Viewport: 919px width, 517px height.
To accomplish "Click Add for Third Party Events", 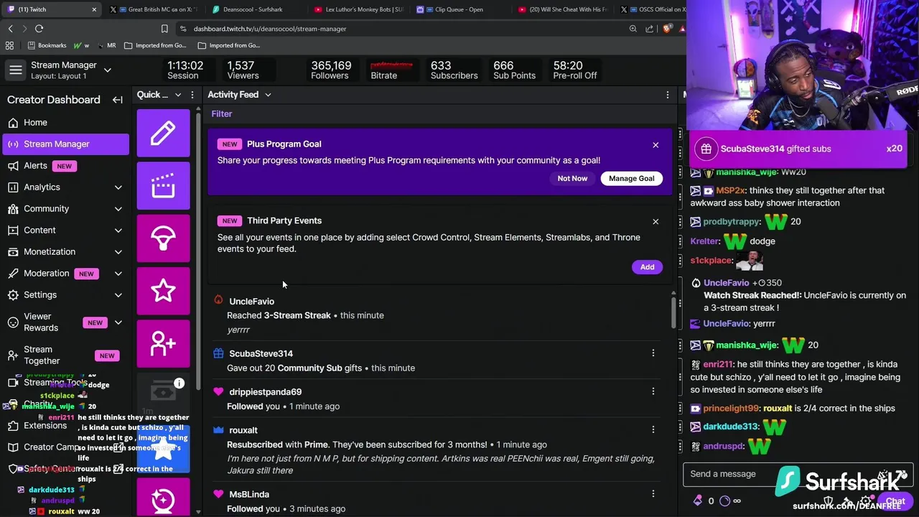I will pyautogui.click(x=647, y=267).
